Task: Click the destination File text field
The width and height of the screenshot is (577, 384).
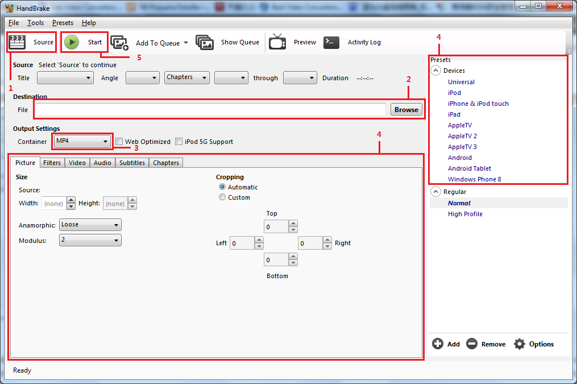Action: [x=210, y=110]
